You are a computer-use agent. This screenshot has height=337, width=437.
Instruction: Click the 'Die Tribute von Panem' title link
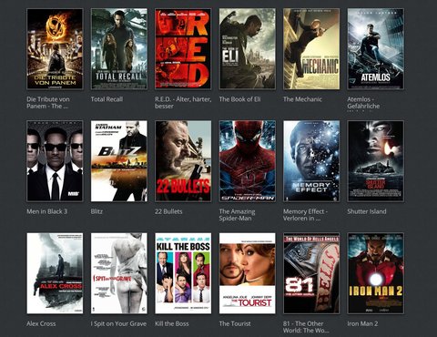pos(48,103)
